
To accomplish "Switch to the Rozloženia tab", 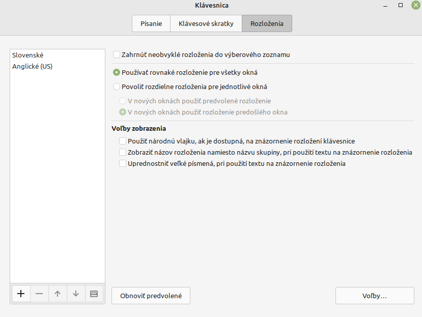I will (267, 23).
